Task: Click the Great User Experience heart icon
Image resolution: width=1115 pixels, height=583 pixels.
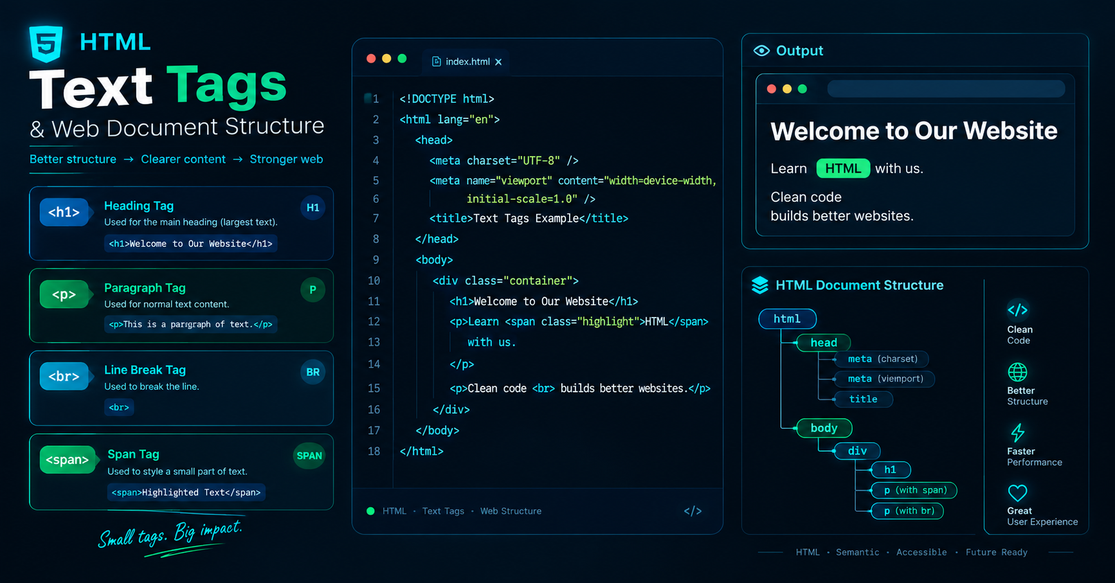Action: [1017, 493]
